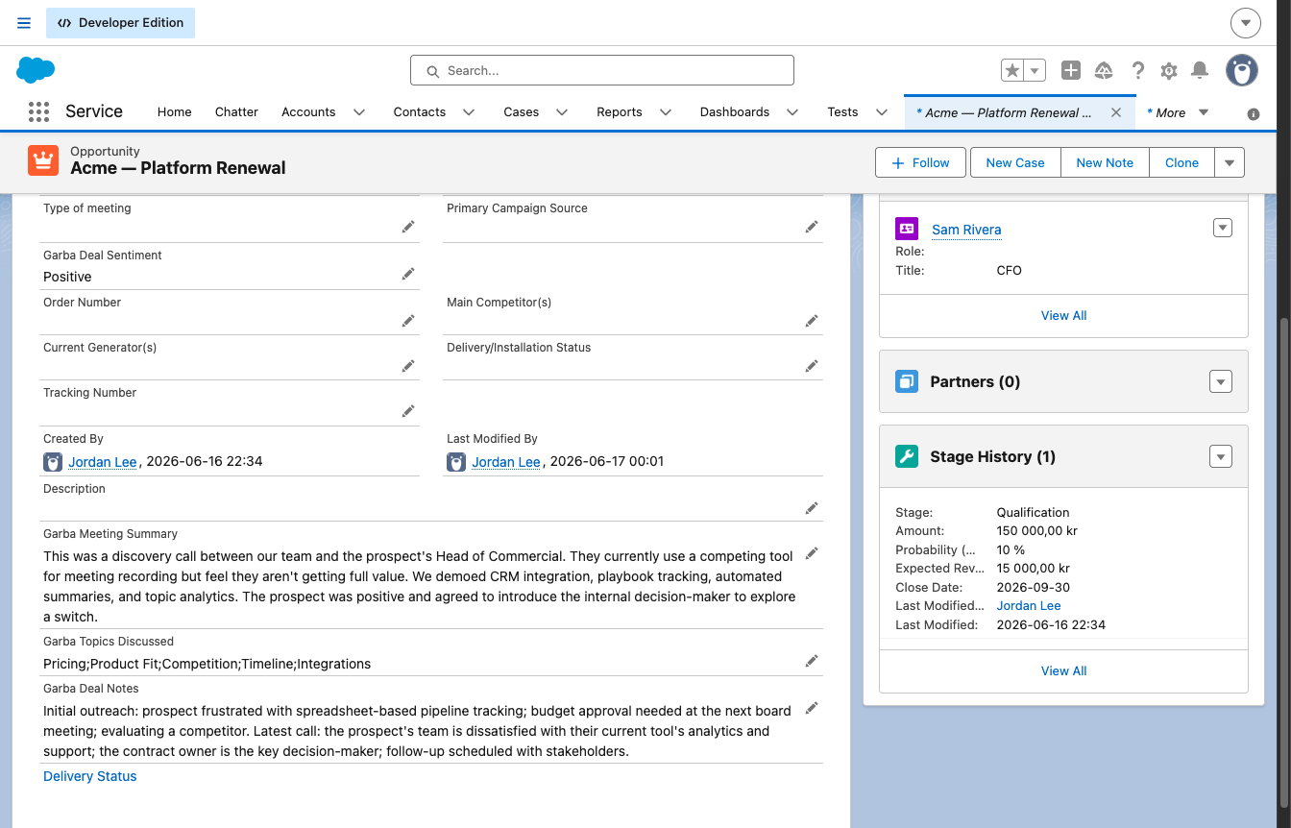Open the Trailhead guidance icon
The image size is (1291, 828).
point(1104,70)
